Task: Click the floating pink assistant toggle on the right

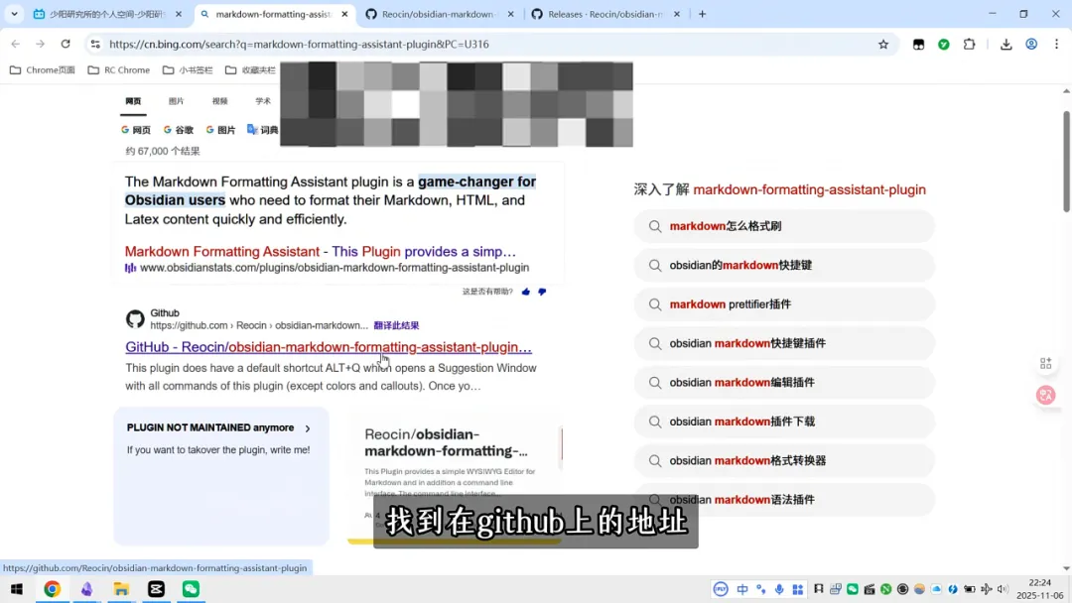Action: (1046, 395)
